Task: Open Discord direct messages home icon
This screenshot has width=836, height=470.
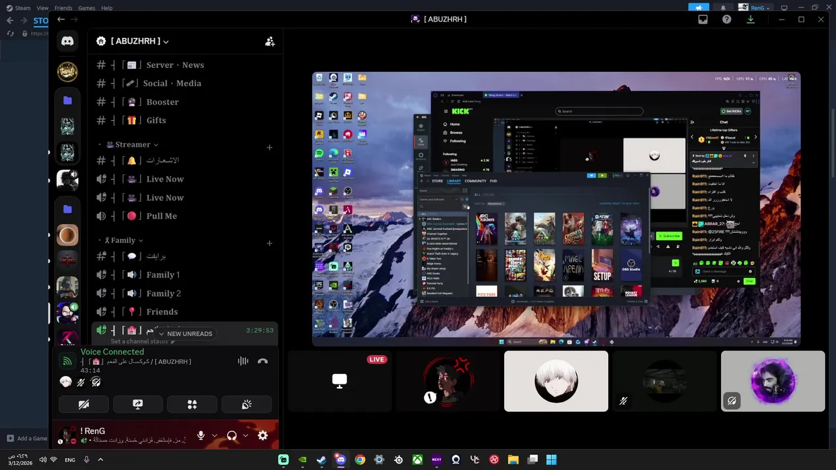Action: tap(67, 41)
